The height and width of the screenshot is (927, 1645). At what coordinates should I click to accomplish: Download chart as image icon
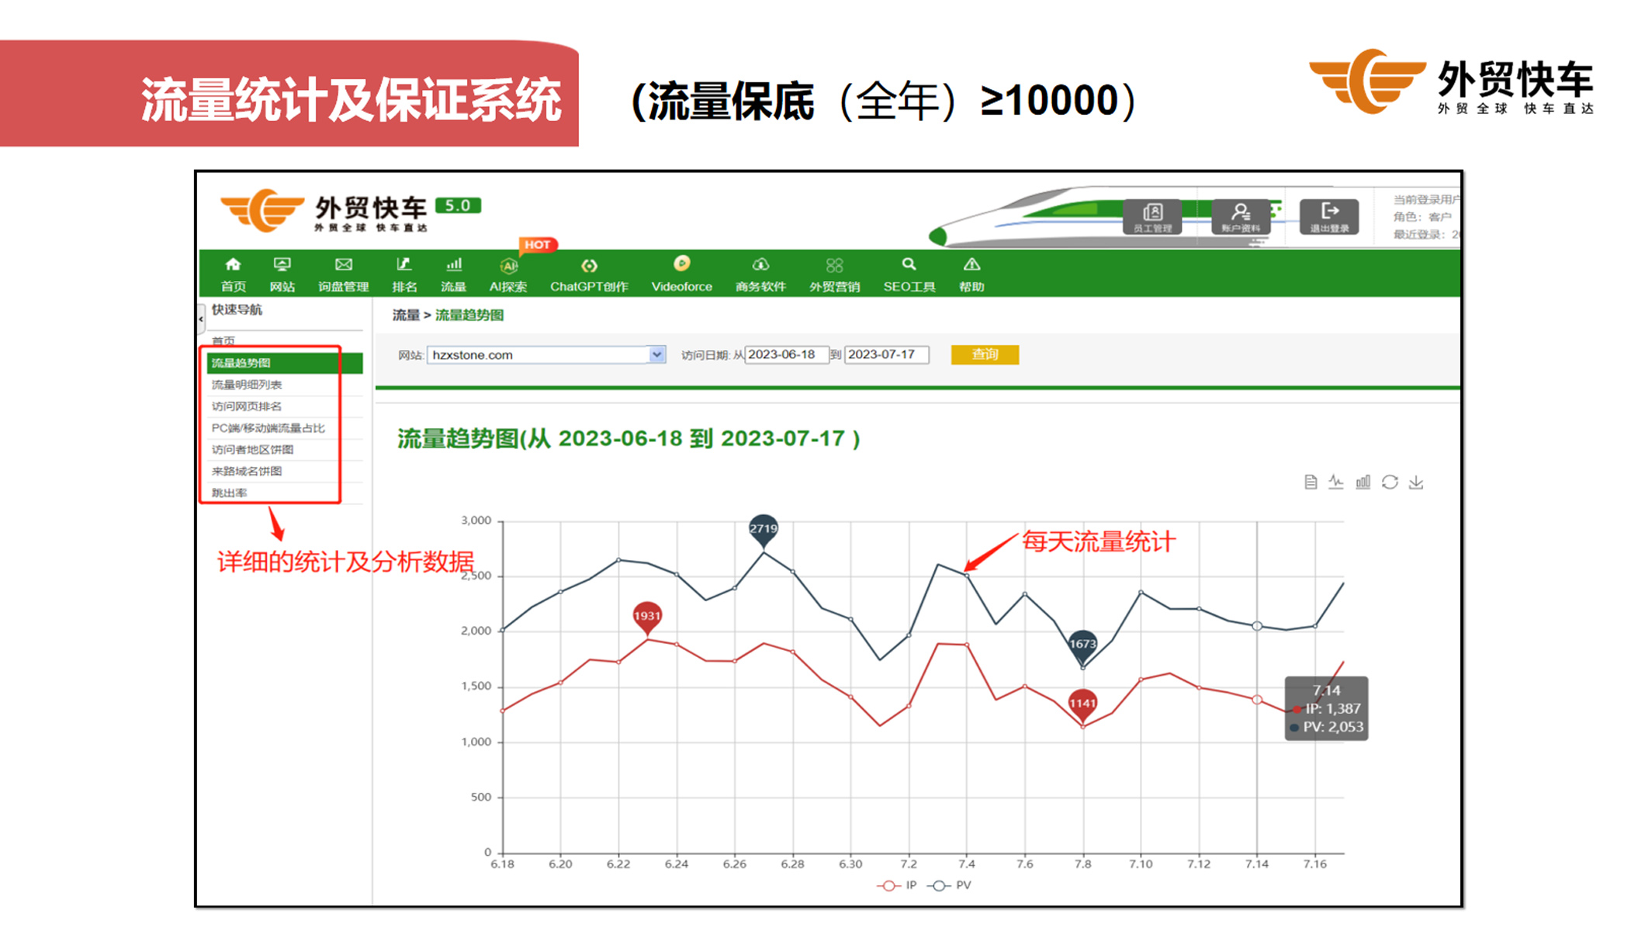1416,483
